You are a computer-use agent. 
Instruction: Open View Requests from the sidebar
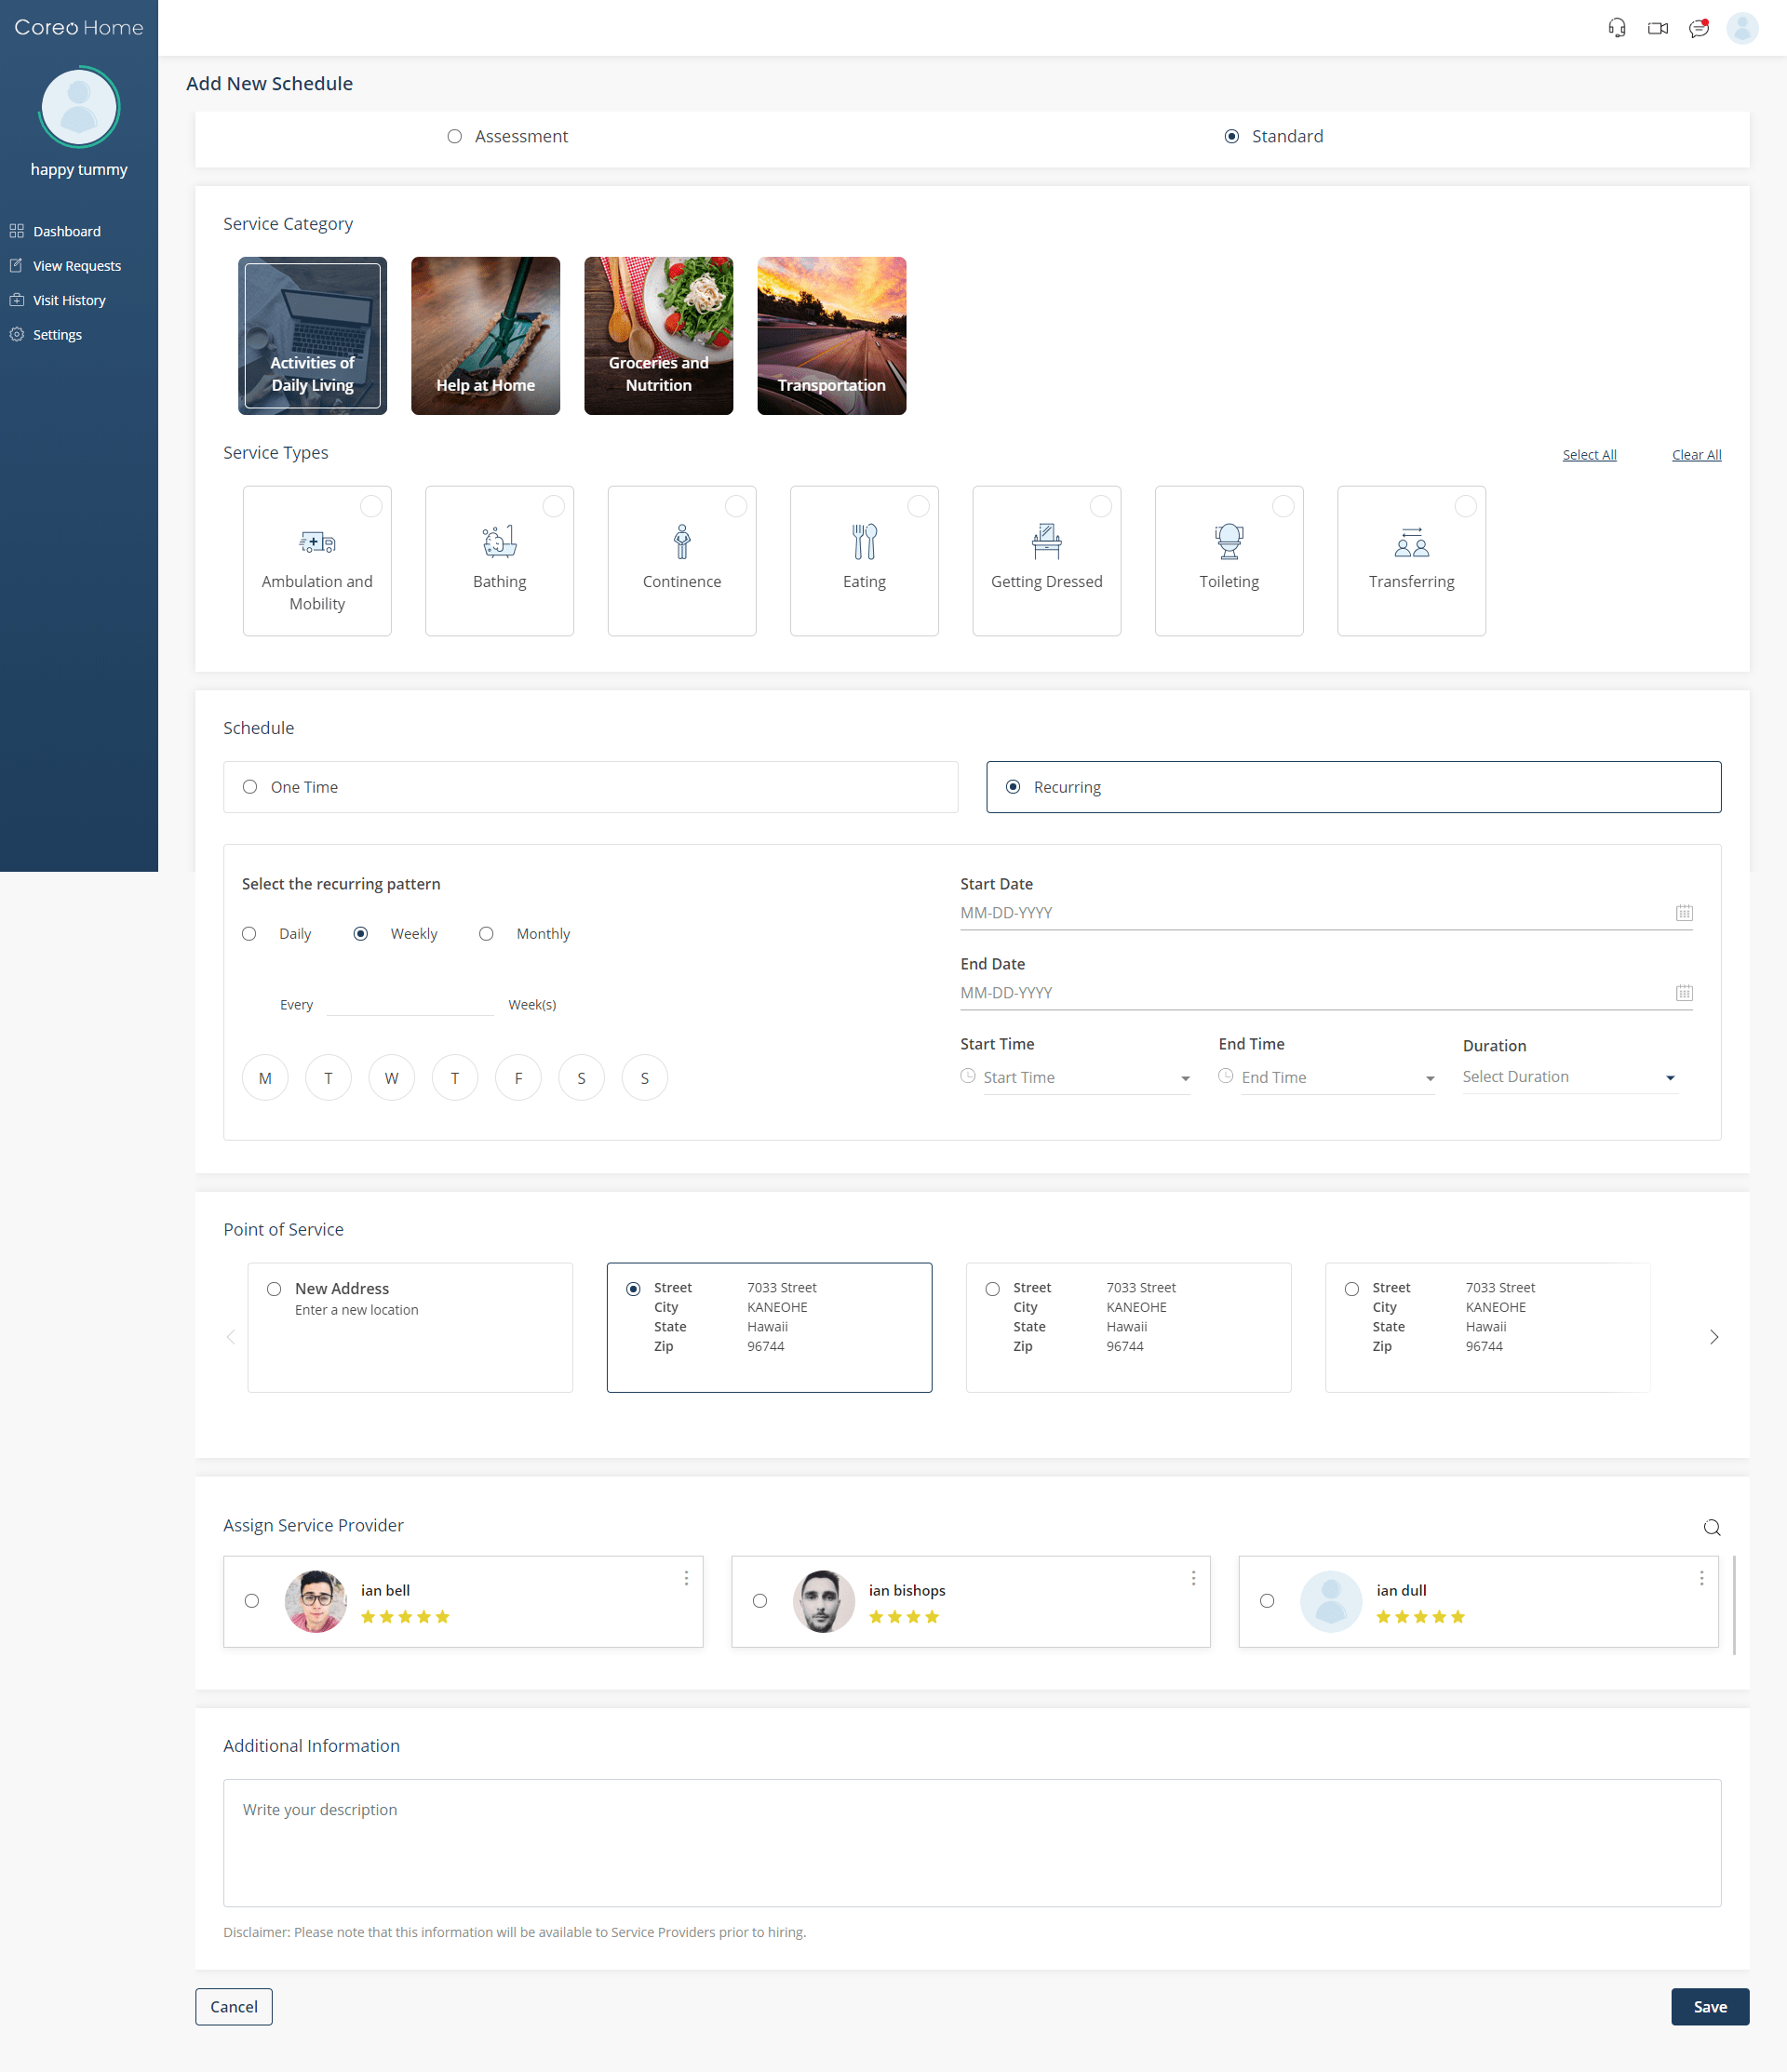click(76, 265)
